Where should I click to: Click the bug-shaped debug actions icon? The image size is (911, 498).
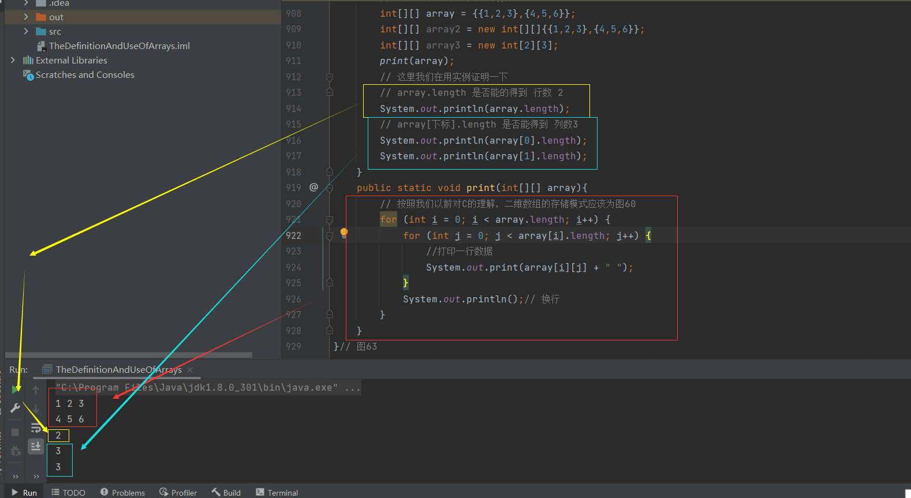[x=16, y=451]
